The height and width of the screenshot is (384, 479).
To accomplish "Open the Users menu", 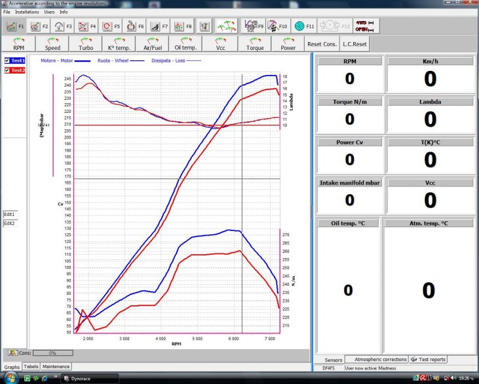I will click(49, 12).
